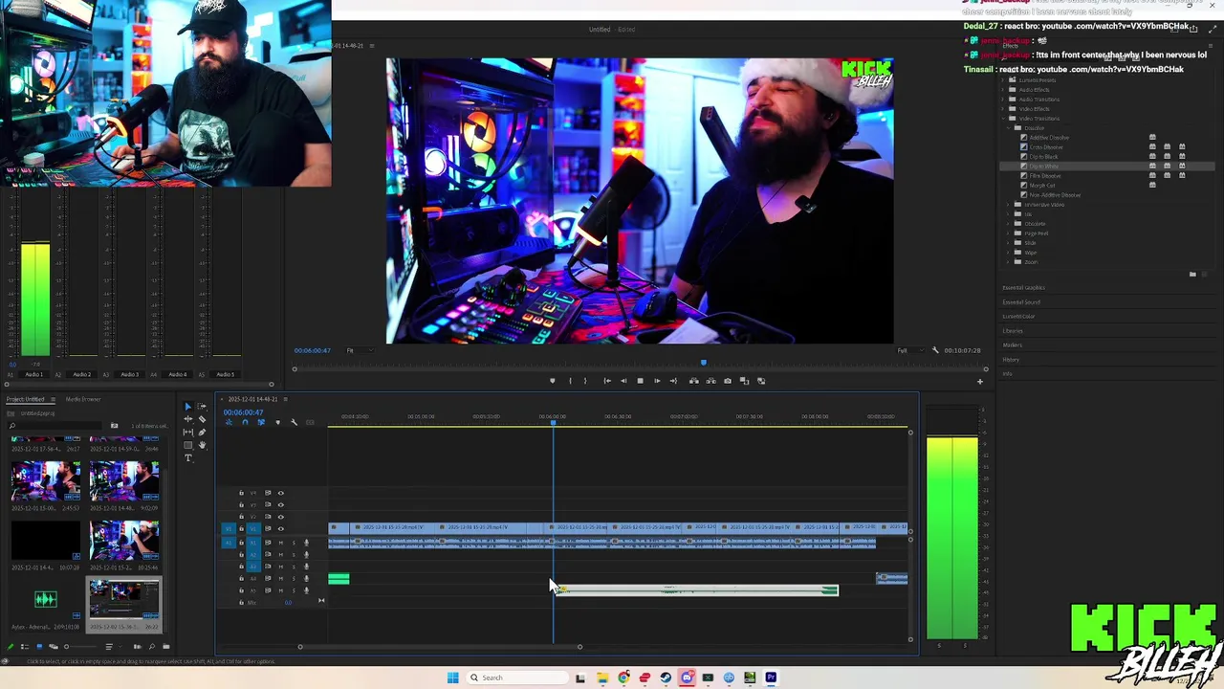Go to Out point
The image size is (1224, 689).
click(x=673, y=381)
